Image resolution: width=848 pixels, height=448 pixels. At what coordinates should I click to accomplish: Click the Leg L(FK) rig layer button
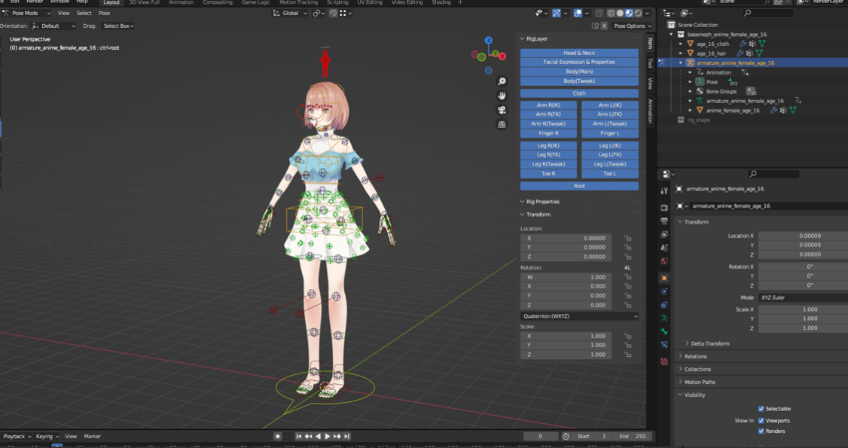tap(610, 155)
